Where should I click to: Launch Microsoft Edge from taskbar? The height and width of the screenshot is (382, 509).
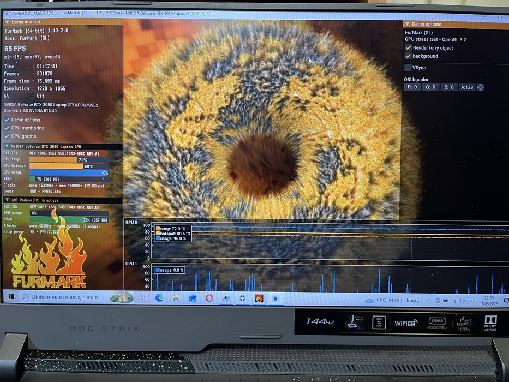tap(159, 297)
